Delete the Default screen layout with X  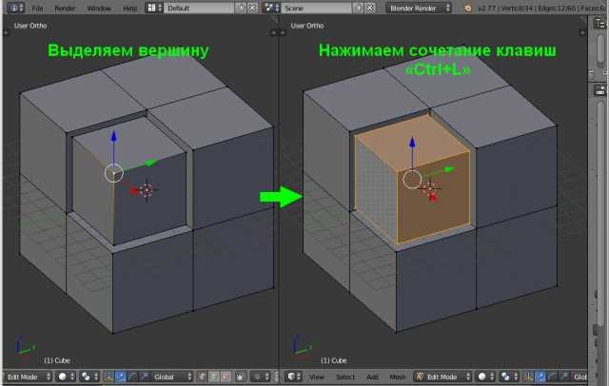[253, 9]
